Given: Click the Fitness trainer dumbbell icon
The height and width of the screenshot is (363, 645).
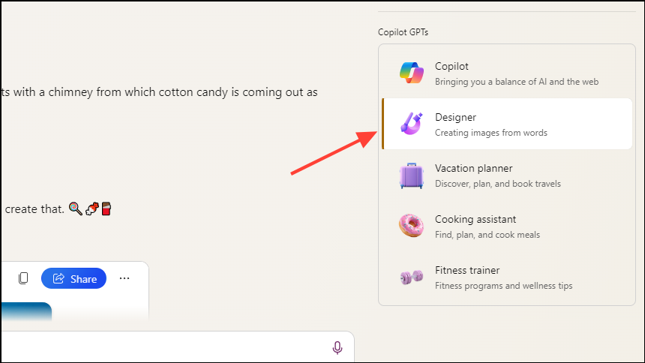Looking at the screenshot, I should pyautogui.click(x=411, y=277).
